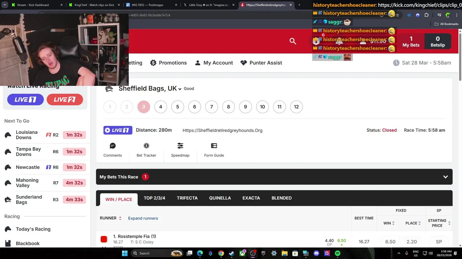Click the Expand runners link
This screenshot has width=462, height=259.
tap(143, 218)
